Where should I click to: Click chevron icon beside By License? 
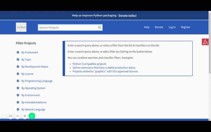pyautogui.click(x=18, y=74)
